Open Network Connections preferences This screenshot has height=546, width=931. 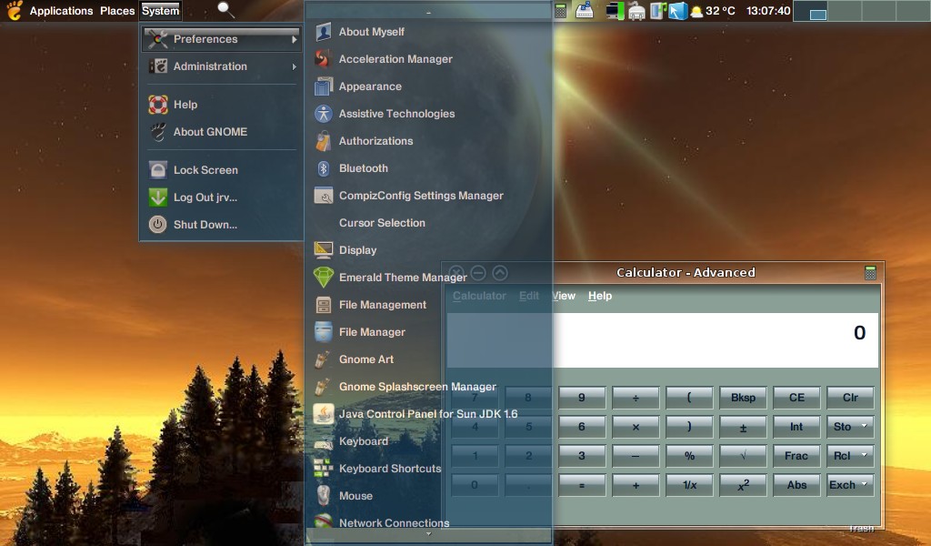click(x=427, y=522)
